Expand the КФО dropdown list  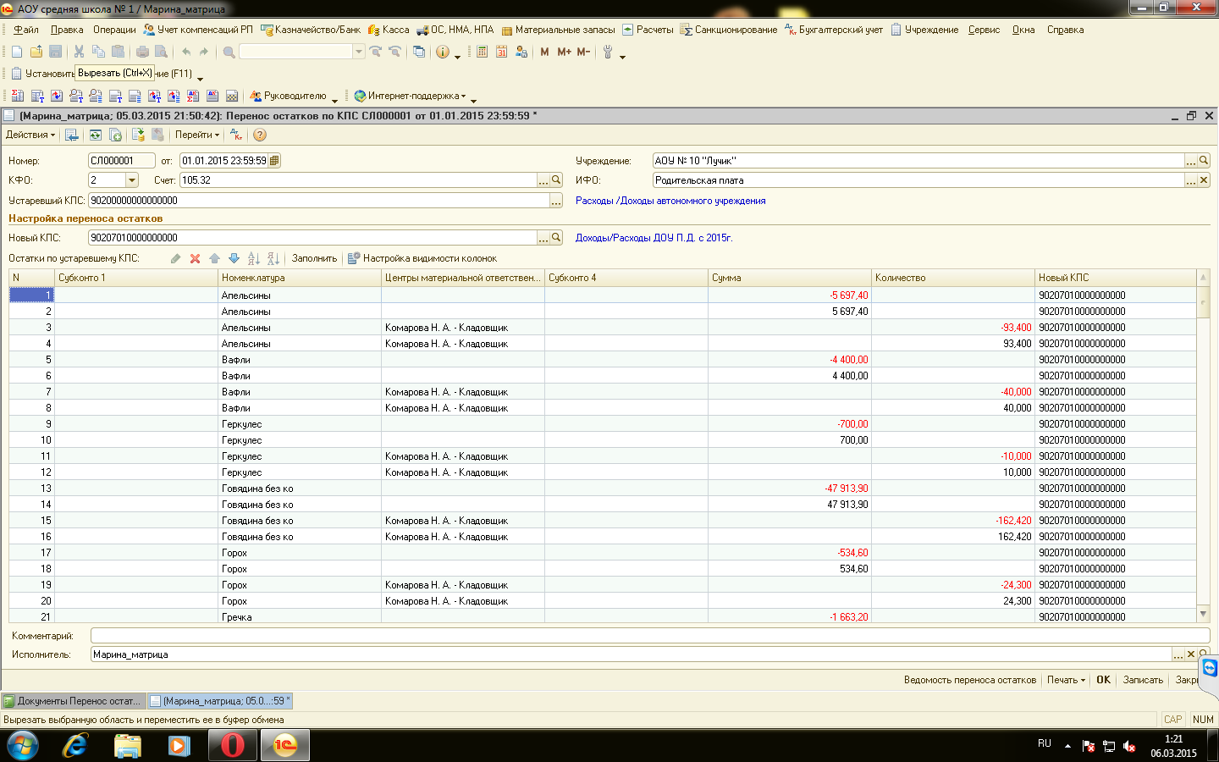coord(132,180)
